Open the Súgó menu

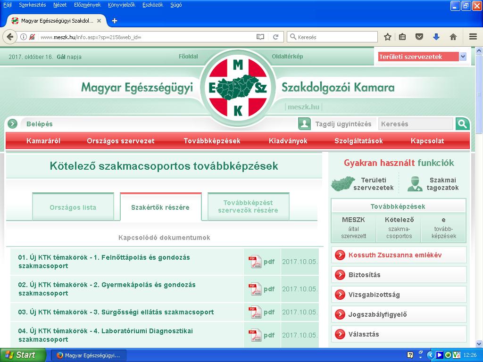click(x=176, y=5)
